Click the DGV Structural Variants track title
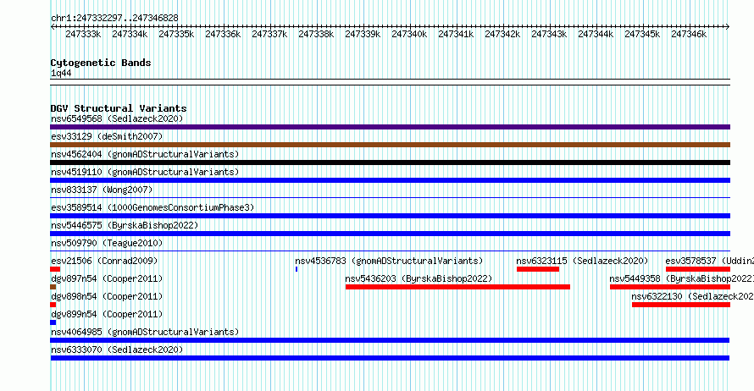This screenshot has width=754, height=391. coord(119,108)
